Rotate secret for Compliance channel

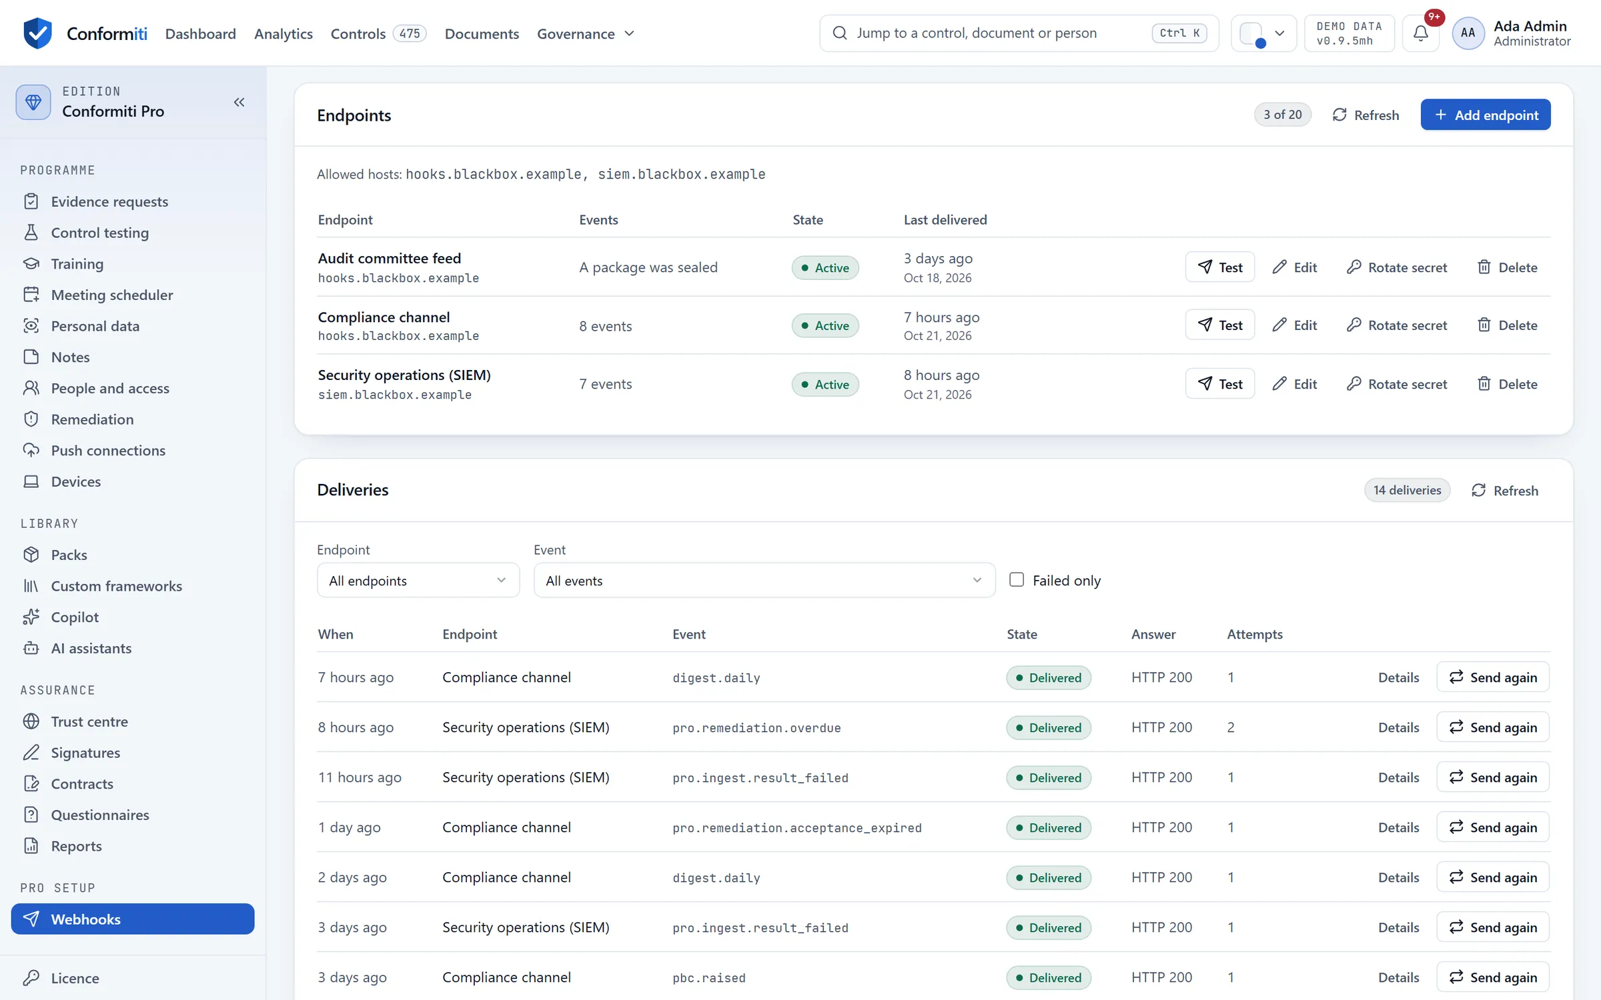pos(1397,325)
